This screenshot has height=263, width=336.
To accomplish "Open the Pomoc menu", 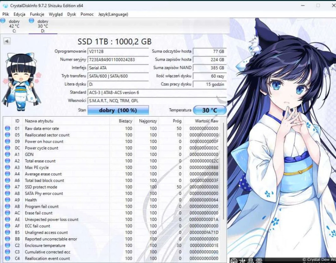I will pos(87,14).
